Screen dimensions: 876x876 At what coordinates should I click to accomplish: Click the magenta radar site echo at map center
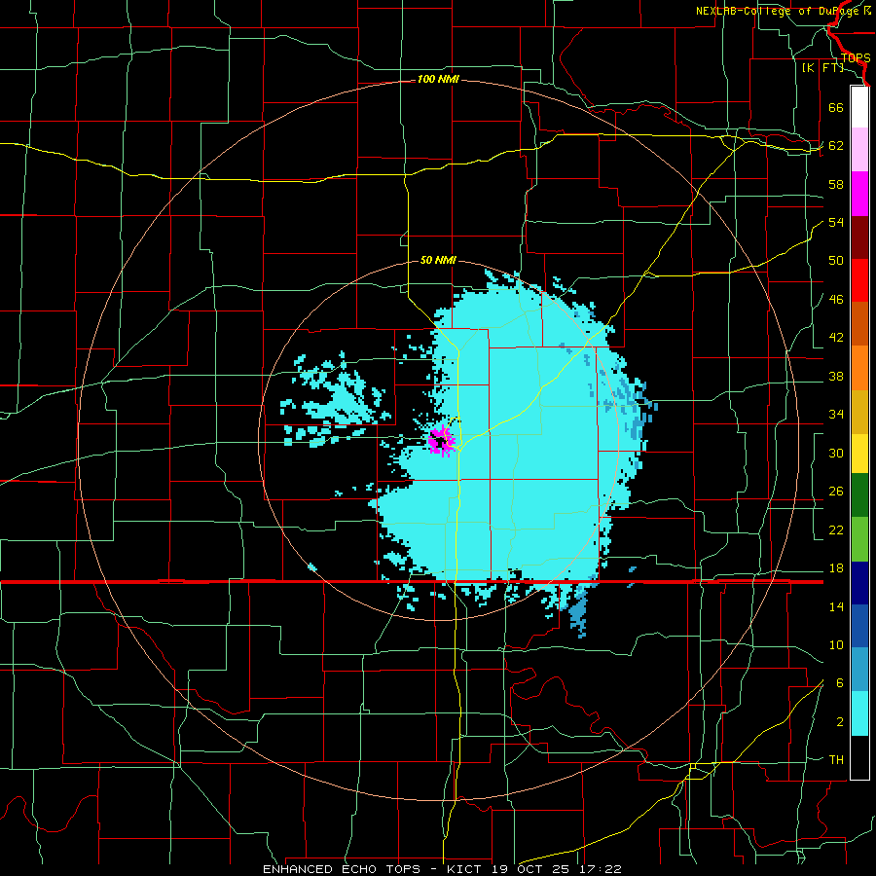441,441
